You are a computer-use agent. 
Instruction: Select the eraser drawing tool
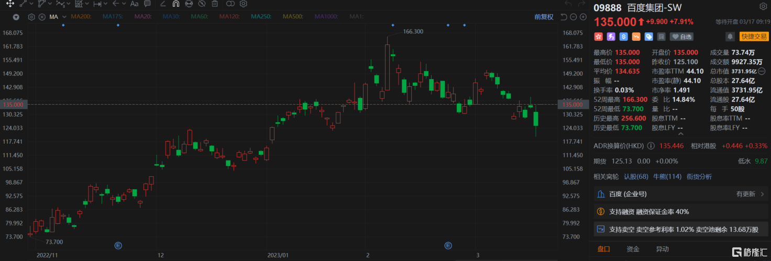click(163, 4)
